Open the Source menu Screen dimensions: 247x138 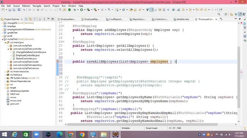coord(16,6)
